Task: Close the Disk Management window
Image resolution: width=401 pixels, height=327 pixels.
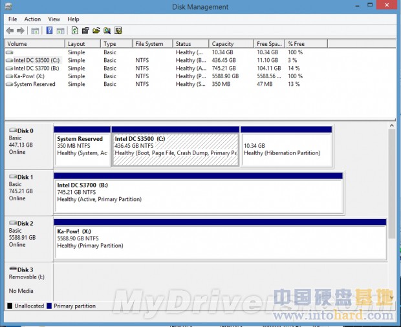Action: 387,5
